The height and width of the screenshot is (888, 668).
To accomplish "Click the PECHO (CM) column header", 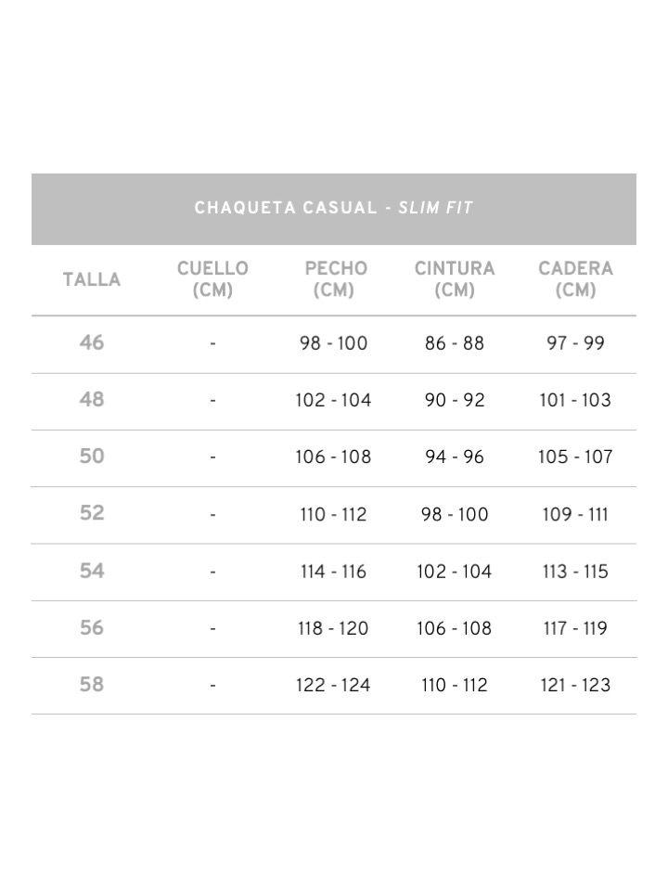I will pos(334,279).
